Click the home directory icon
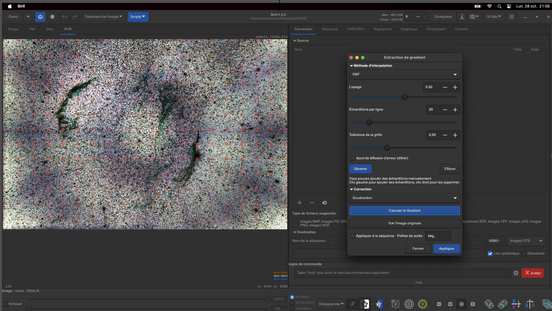 (40, 17)
